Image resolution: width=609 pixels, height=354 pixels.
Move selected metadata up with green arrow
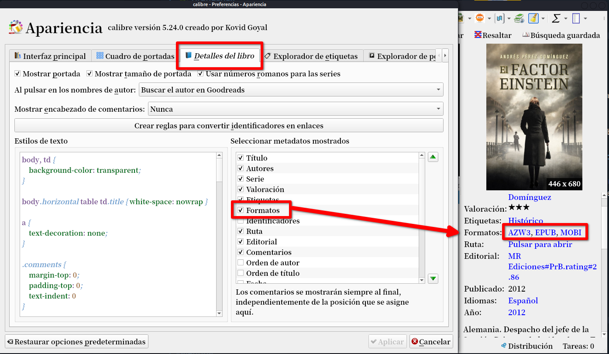tap(433, 158)
